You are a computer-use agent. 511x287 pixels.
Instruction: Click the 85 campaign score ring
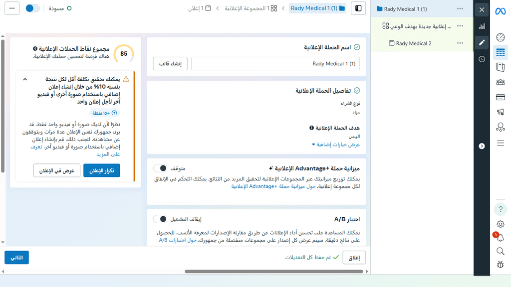tap(124, 54)
